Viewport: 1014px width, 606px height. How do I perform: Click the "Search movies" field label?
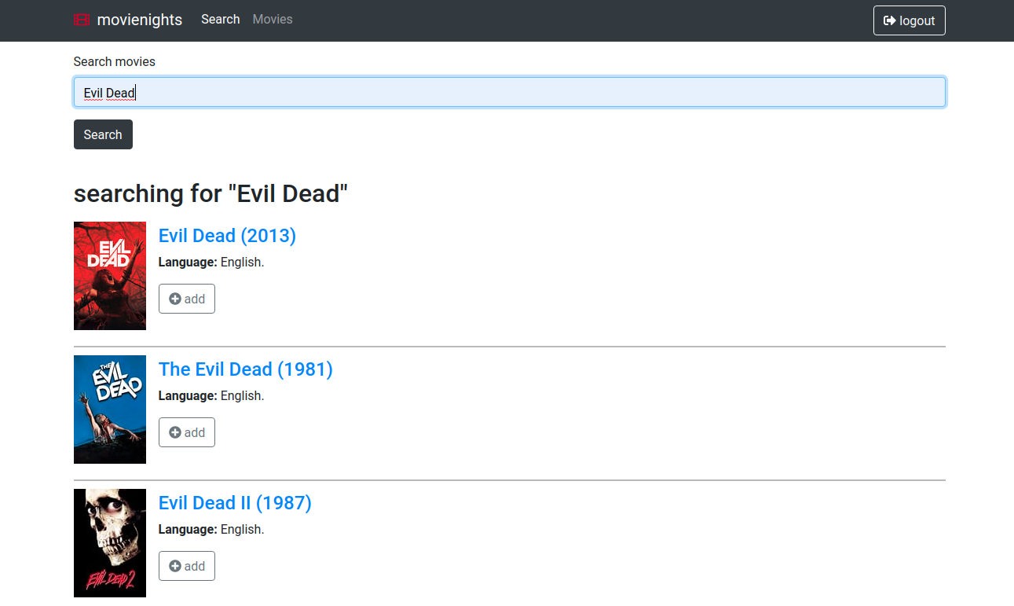pos(114,61)
